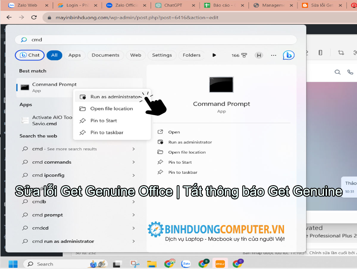Expand the cmd prompt suggestion arrow
The height and width of the screenshot is (269, 357).
[133, 215]
